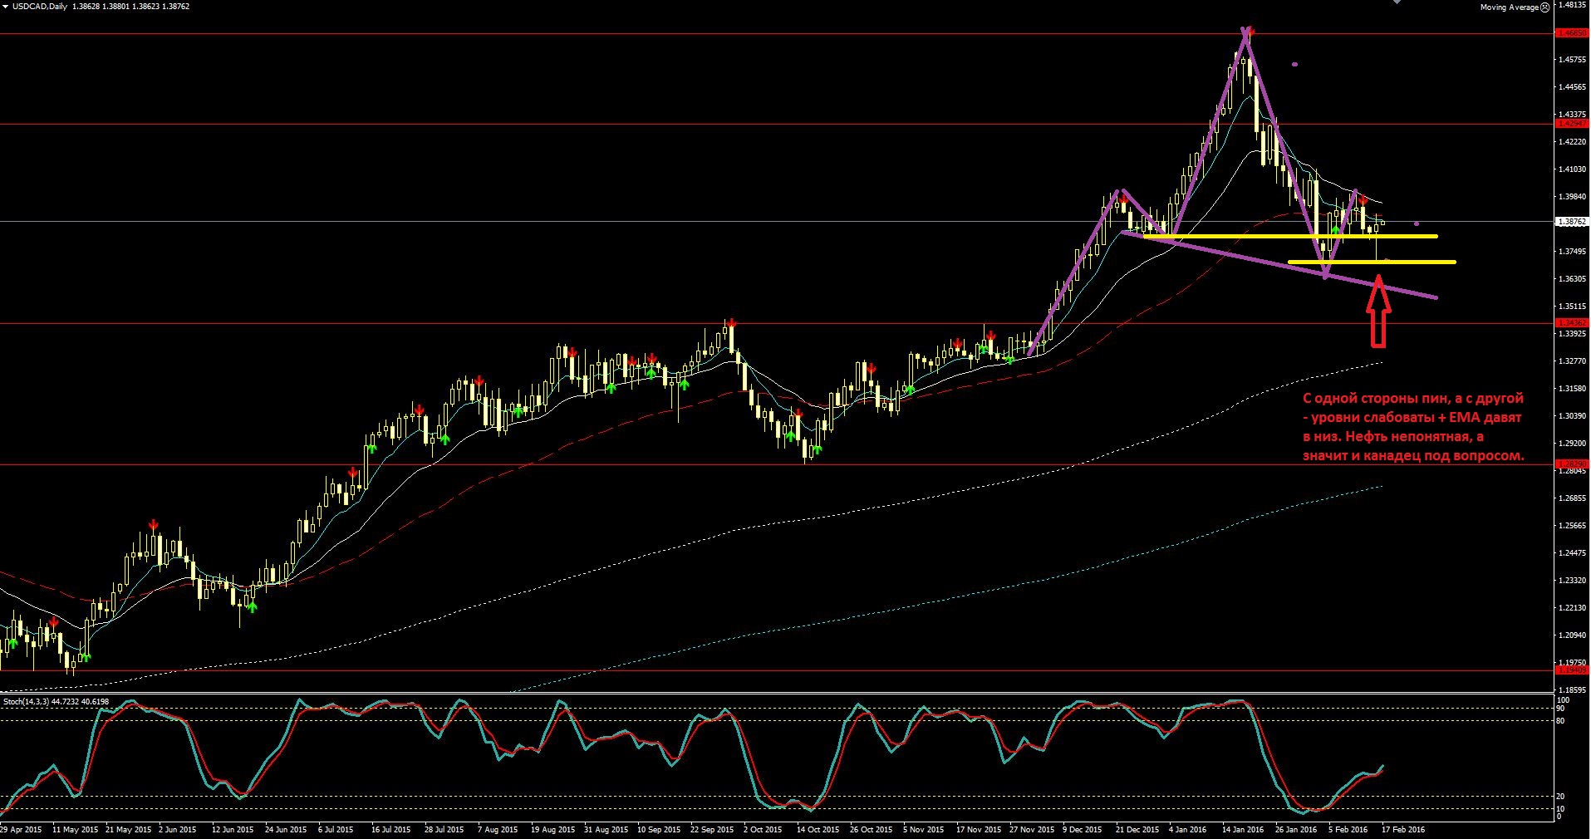The image size is (1591, 839).
Task: Click the 2 Jun 2015 date label
Action: click(177, 829)
